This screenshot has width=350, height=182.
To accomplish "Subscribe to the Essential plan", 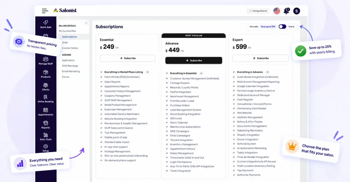I will tap(127, 58).
